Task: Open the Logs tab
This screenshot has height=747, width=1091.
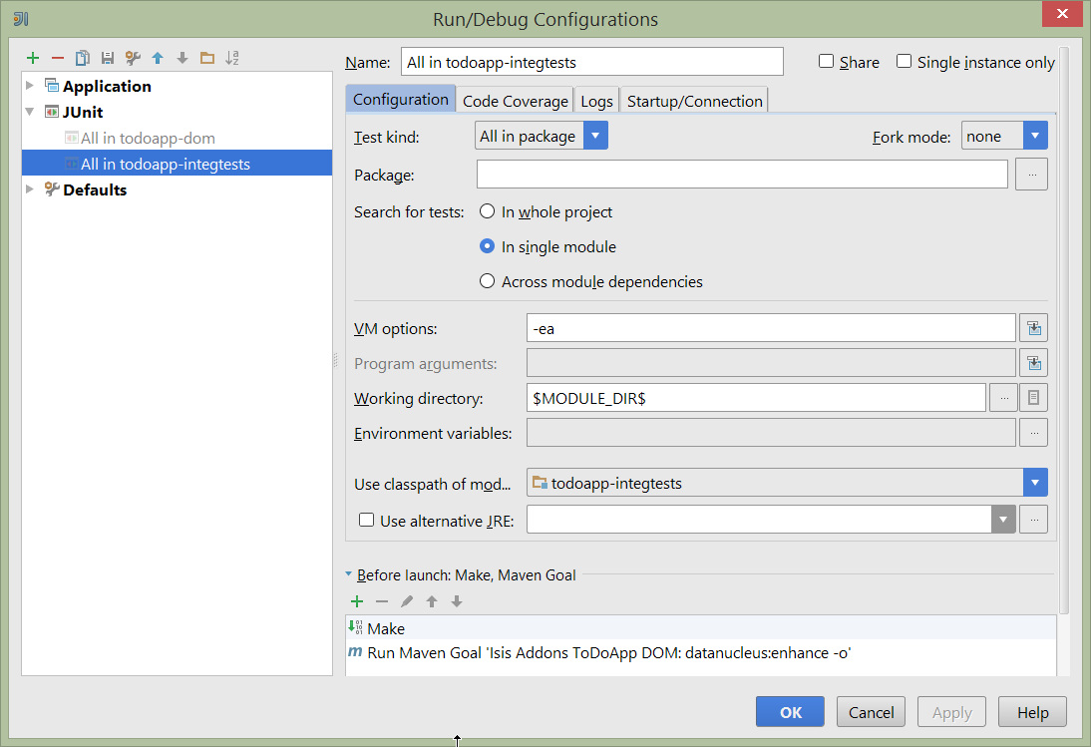Action: (596, 99)
